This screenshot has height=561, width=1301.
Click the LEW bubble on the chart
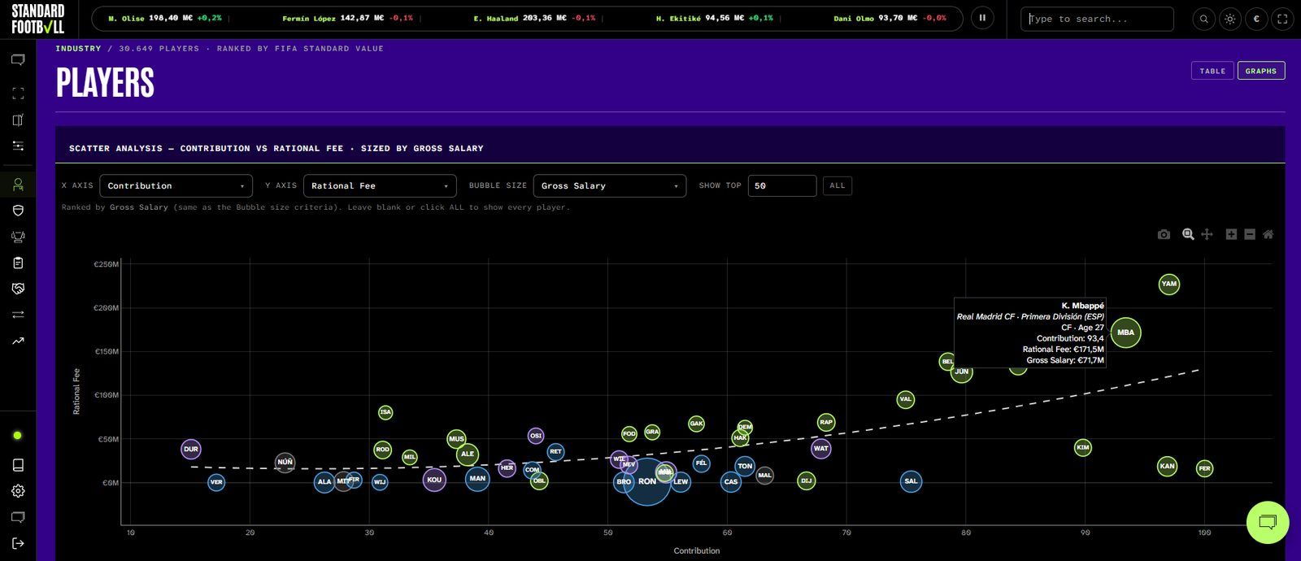click(x=681, y=481)
